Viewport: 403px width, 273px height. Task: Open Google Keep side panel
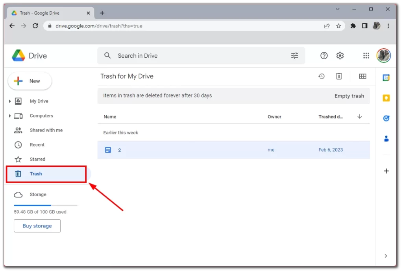click(386, 98)
